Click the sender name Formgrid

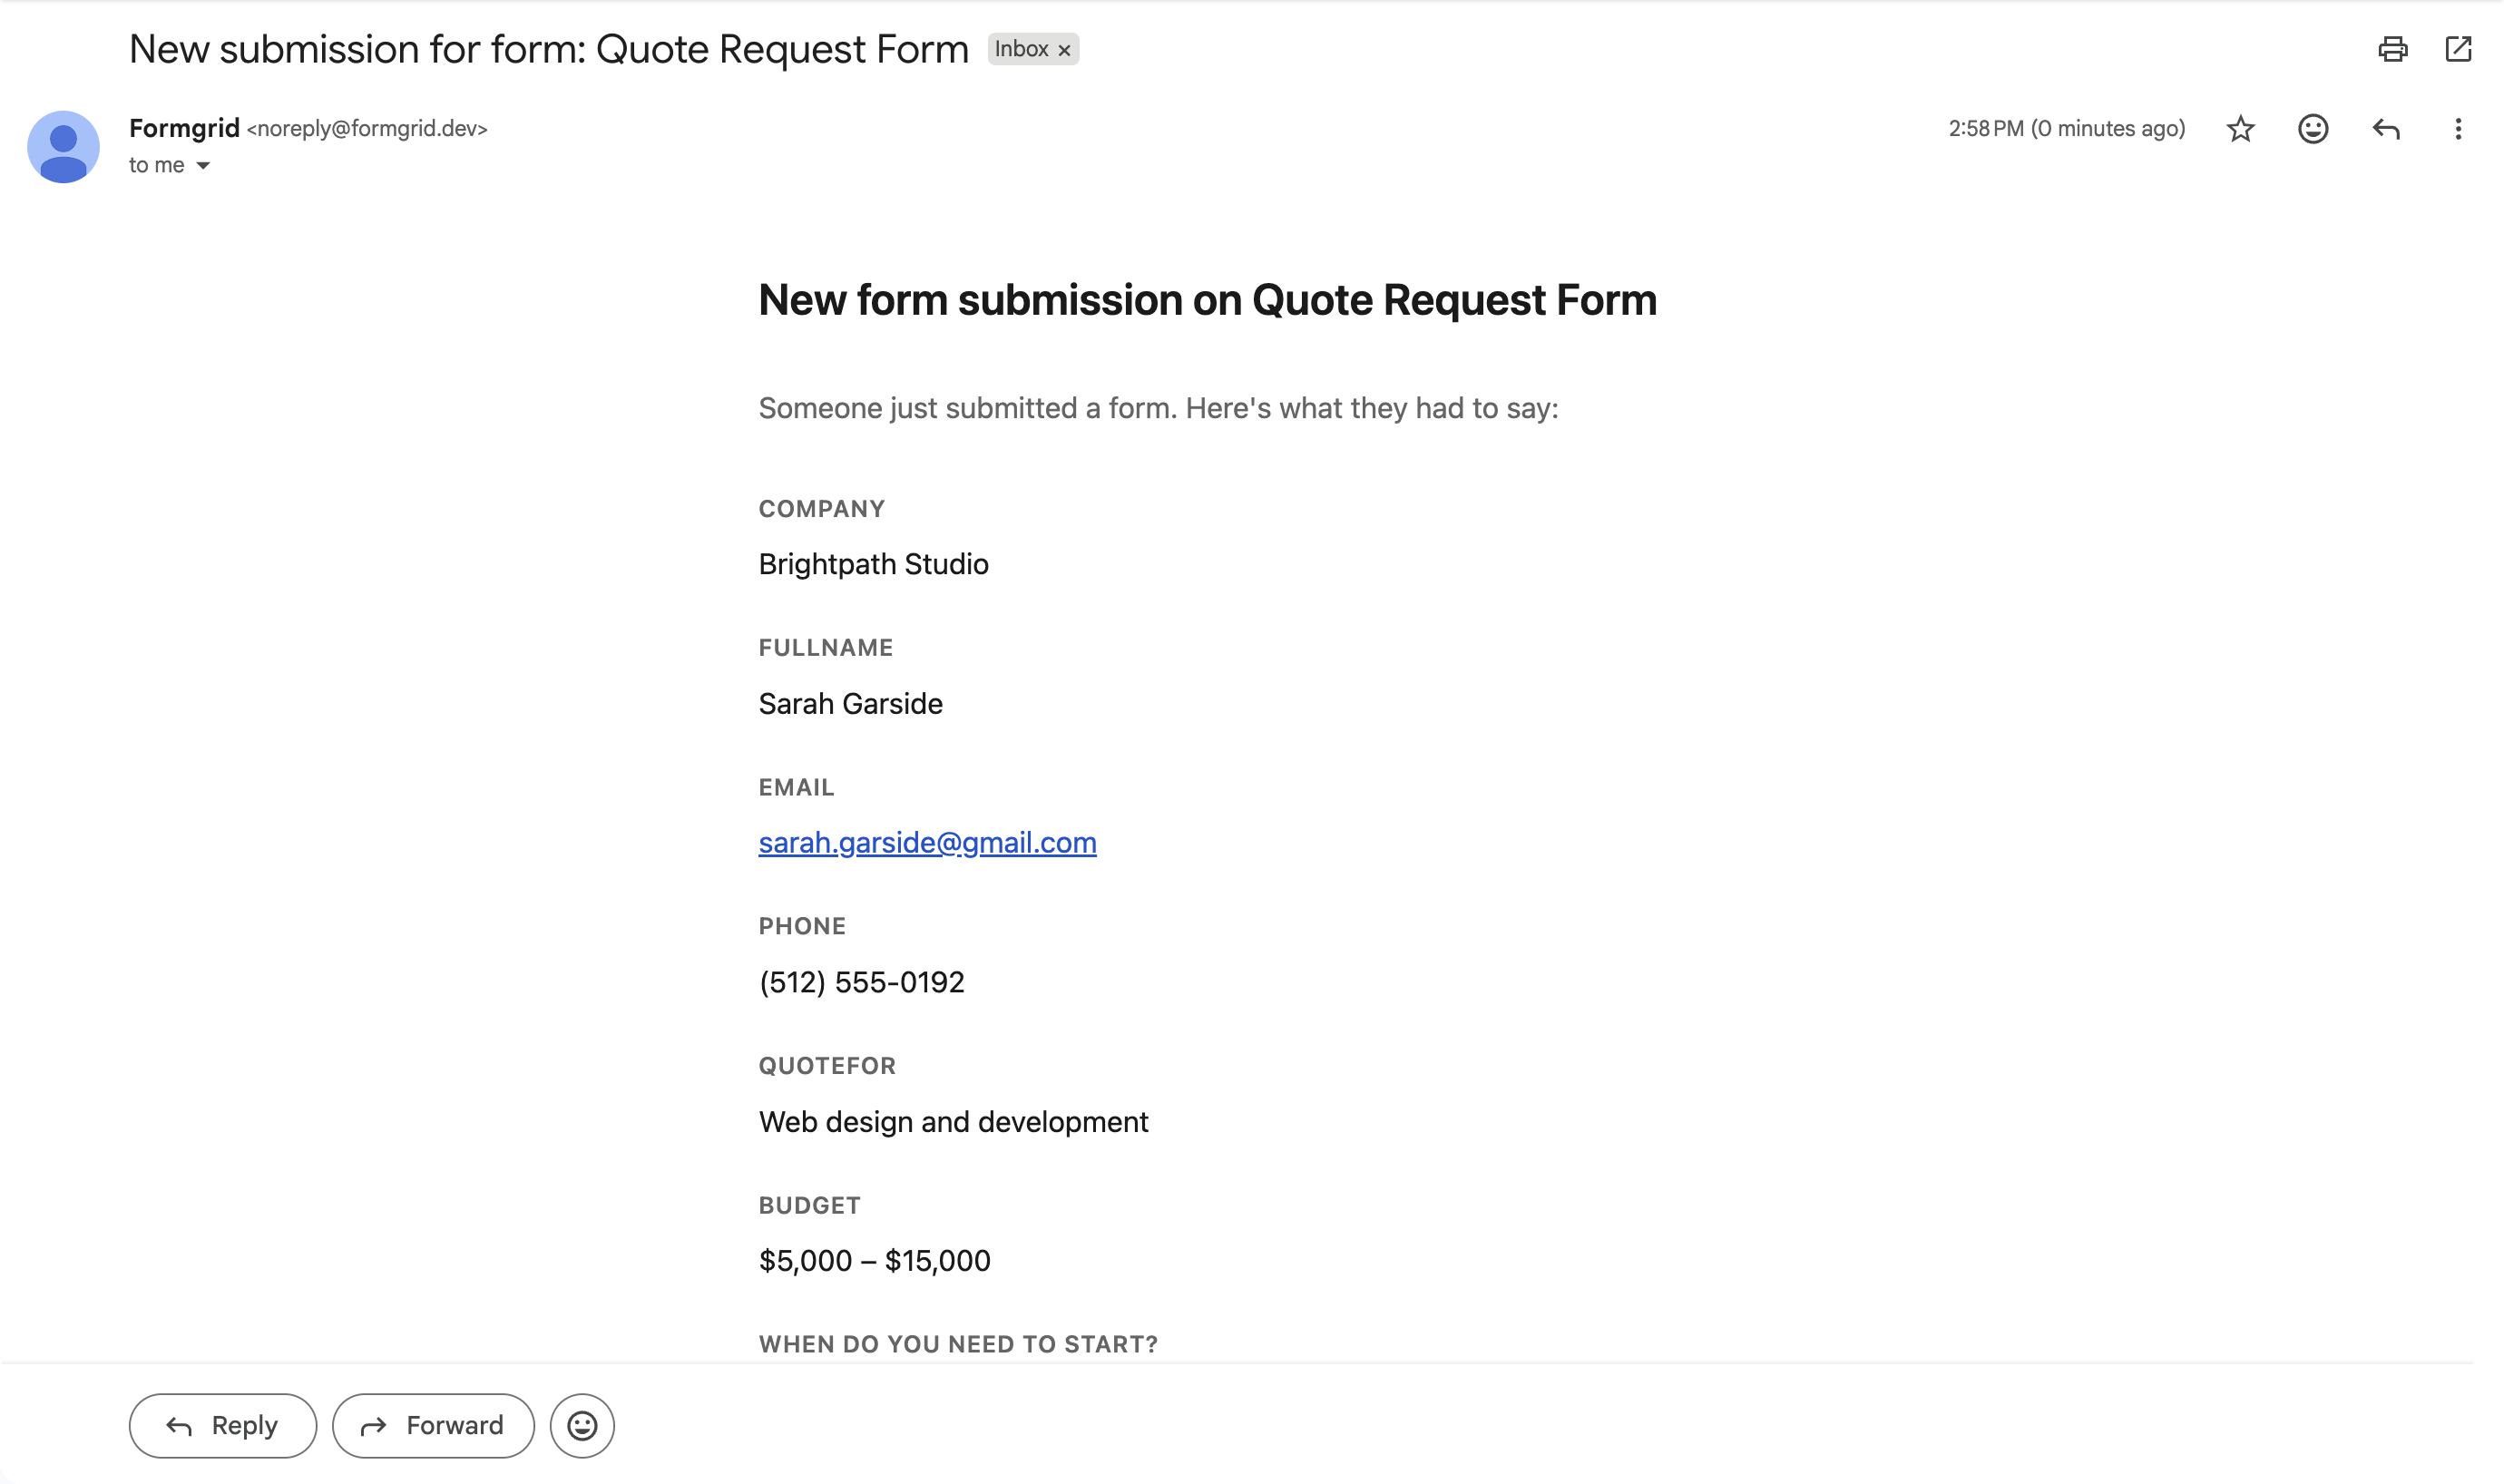184,128
